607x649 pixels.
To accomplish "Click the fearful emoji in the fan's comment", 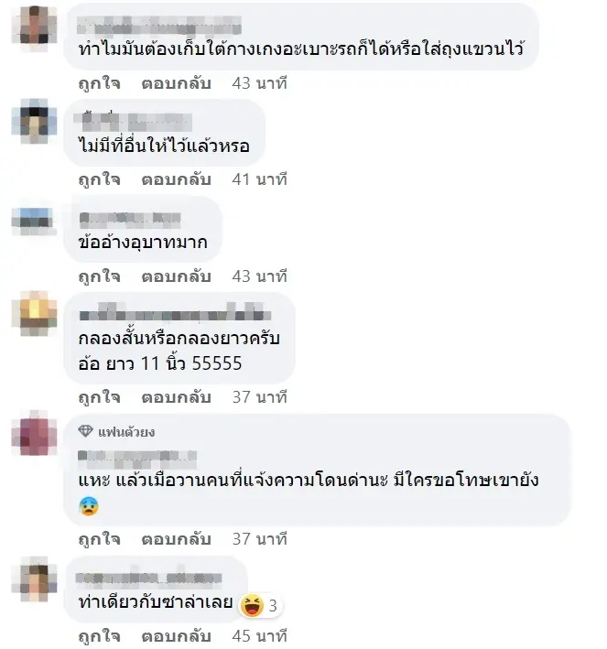I will pyautogui.click(x=89, y=506).
